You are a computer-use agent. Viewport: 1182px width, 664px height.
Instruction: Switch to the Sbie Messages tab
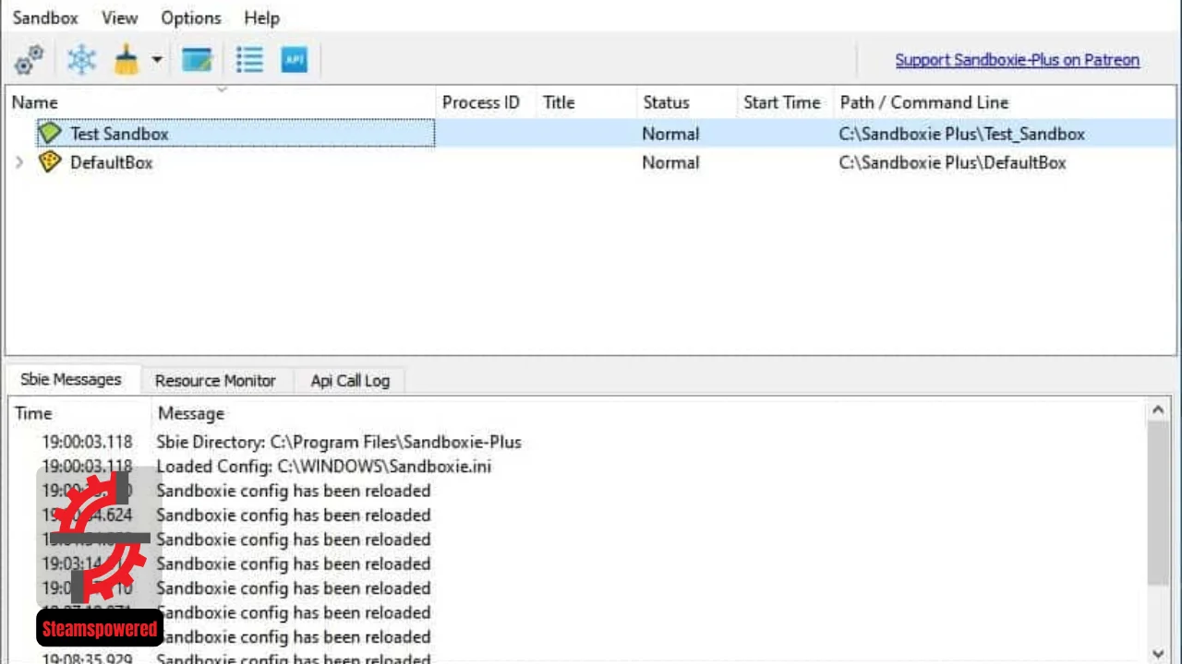pos(71,380)
